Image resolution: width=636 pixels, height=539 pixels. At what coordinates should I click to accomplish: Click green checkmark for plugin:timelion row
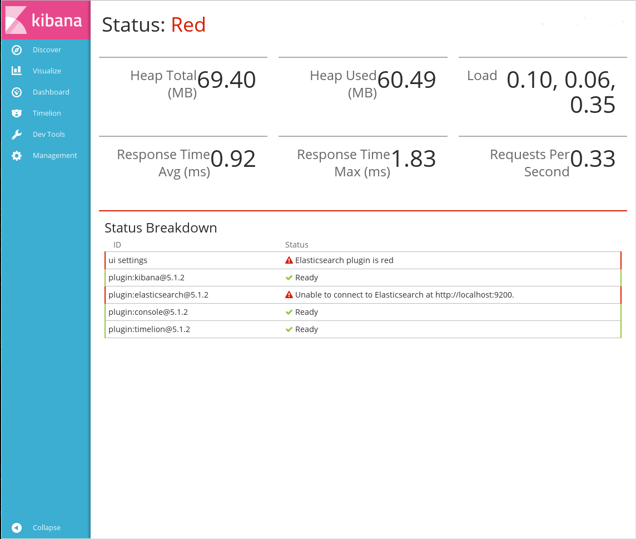[289, 329]
